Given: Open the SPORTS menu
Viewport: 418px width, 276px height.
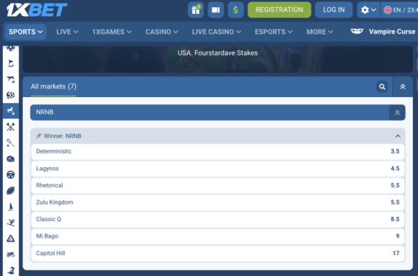Looking at the screenshot, I should pyautogui.click(x=26, y=32).
